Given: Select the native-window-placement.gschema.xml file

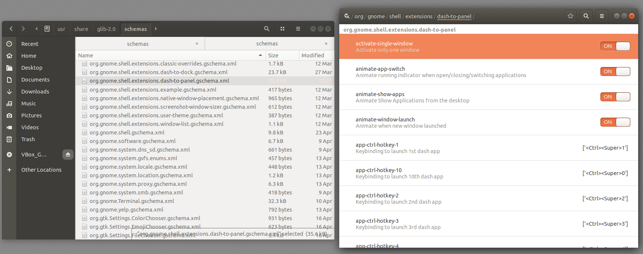Looking at the screenshot, I should [205, 98].
